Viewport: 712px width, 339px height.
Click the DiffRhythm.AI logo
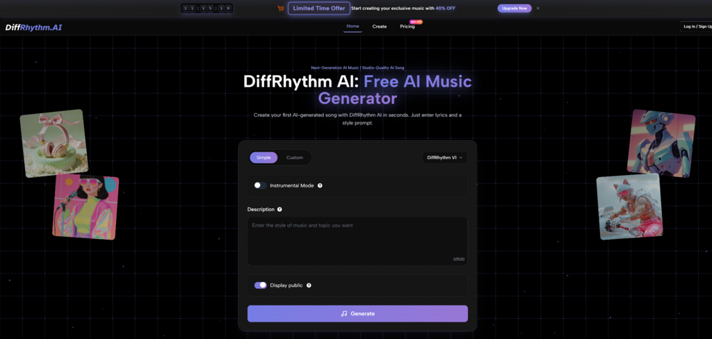pyautogui.click(x=33, y=27)
